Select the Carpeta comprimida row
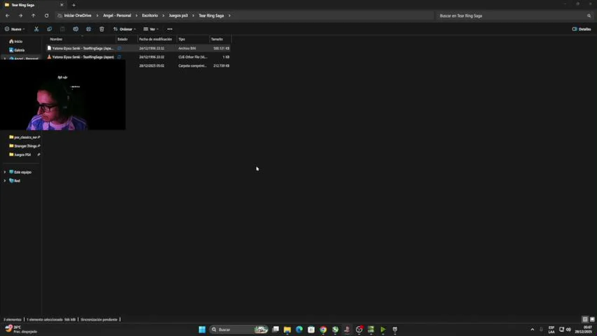 click(x=178, y=66)
